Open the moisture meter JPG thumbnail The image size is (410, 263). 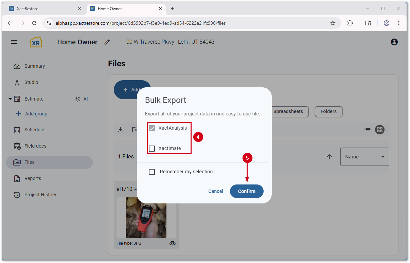(146, 218)
